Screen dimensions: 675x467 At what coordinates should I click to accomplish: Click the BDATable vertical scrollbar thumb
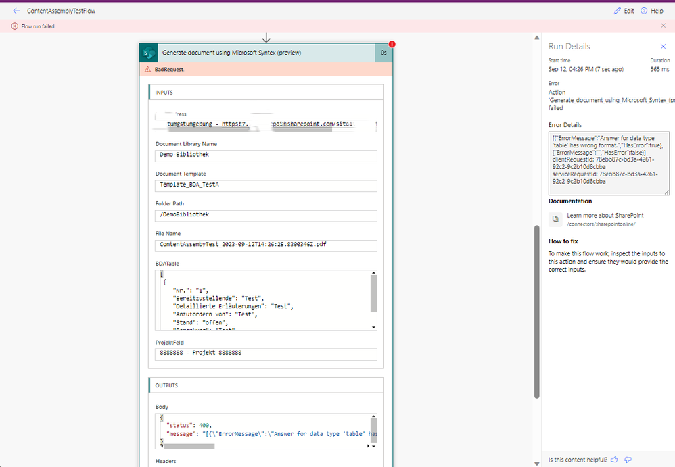[373, 294]
